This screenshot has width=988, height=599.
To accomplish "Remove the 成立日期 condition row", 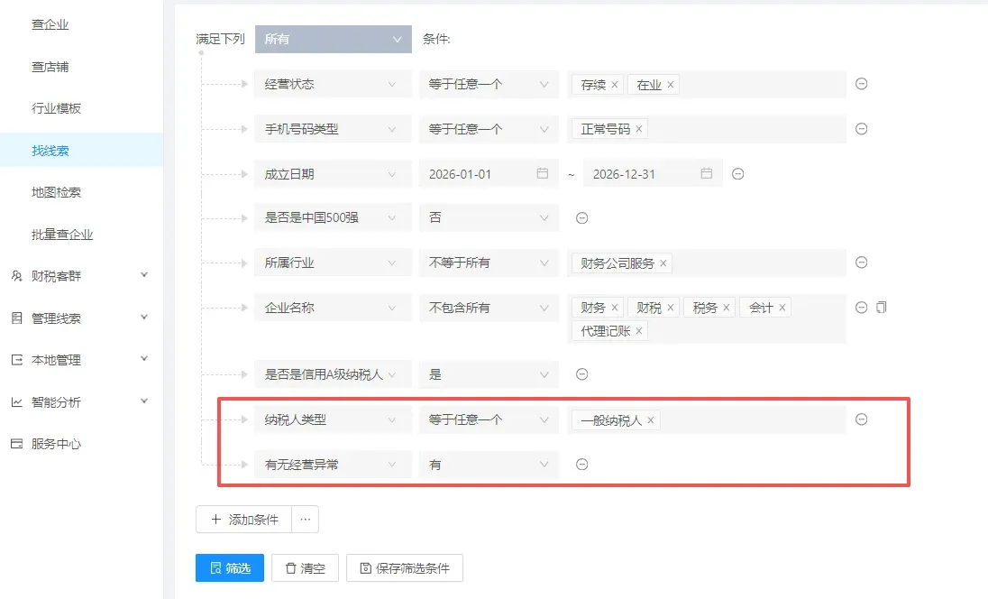I will click(738, 173).
